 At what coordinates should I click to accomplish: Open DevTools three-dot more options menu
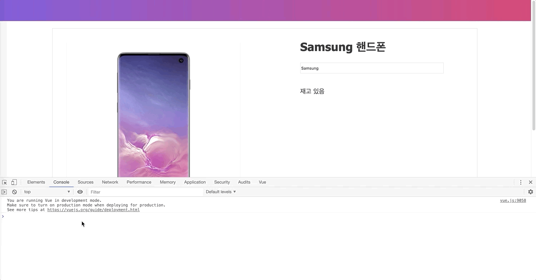[x=521, y=182]
